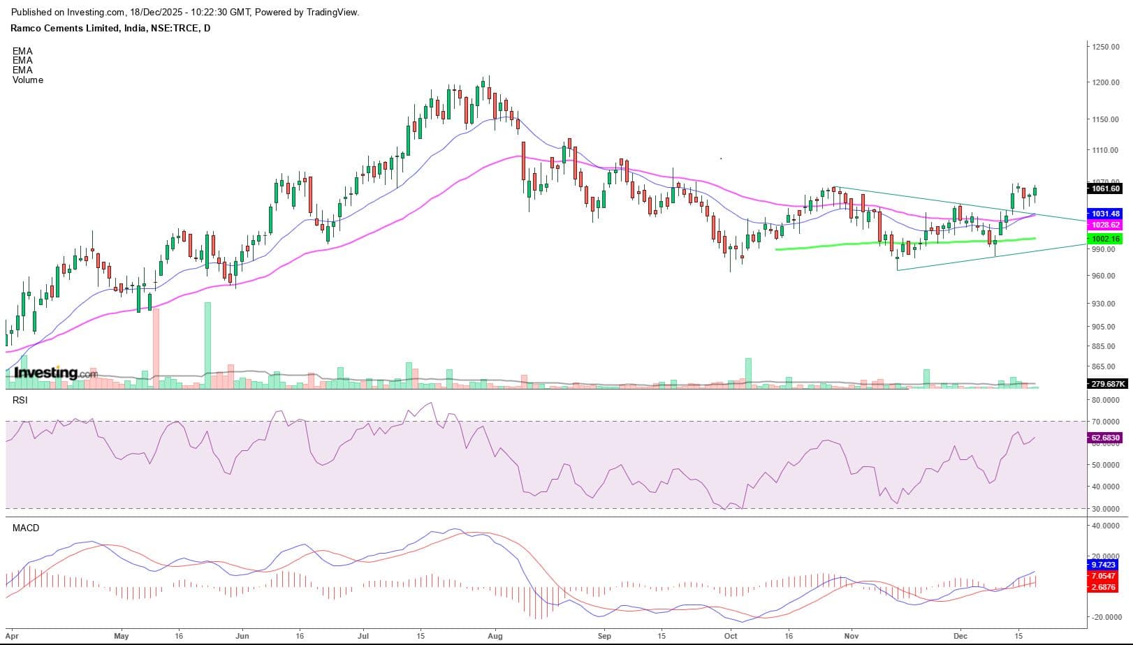Click the Jul label on the time axis
Screen dimensions: 1133x645
[363, 637]
